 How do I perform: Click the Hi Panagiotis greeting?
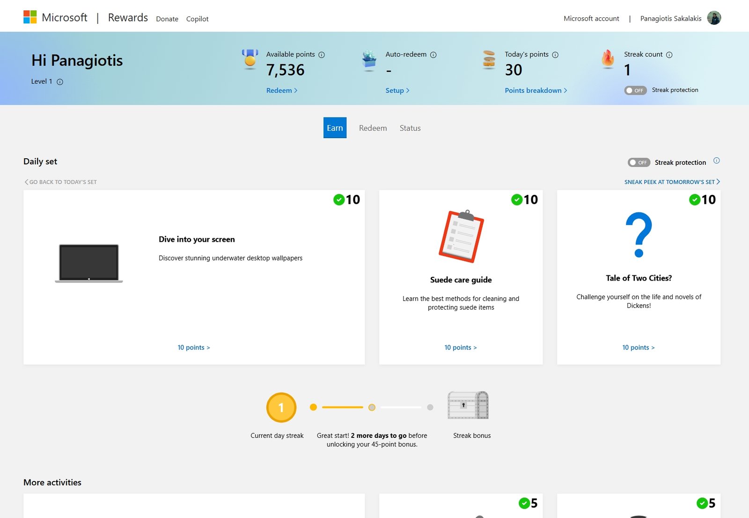(77, 60)
